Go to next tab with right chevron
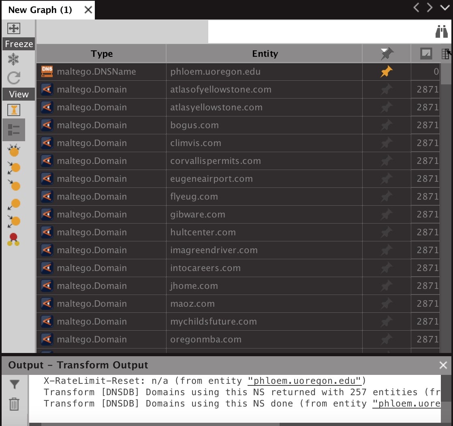453x426 pixels. [429, 7]
